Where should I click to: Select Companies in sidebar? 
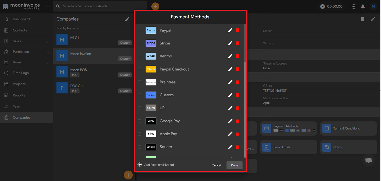click(26, 117)
